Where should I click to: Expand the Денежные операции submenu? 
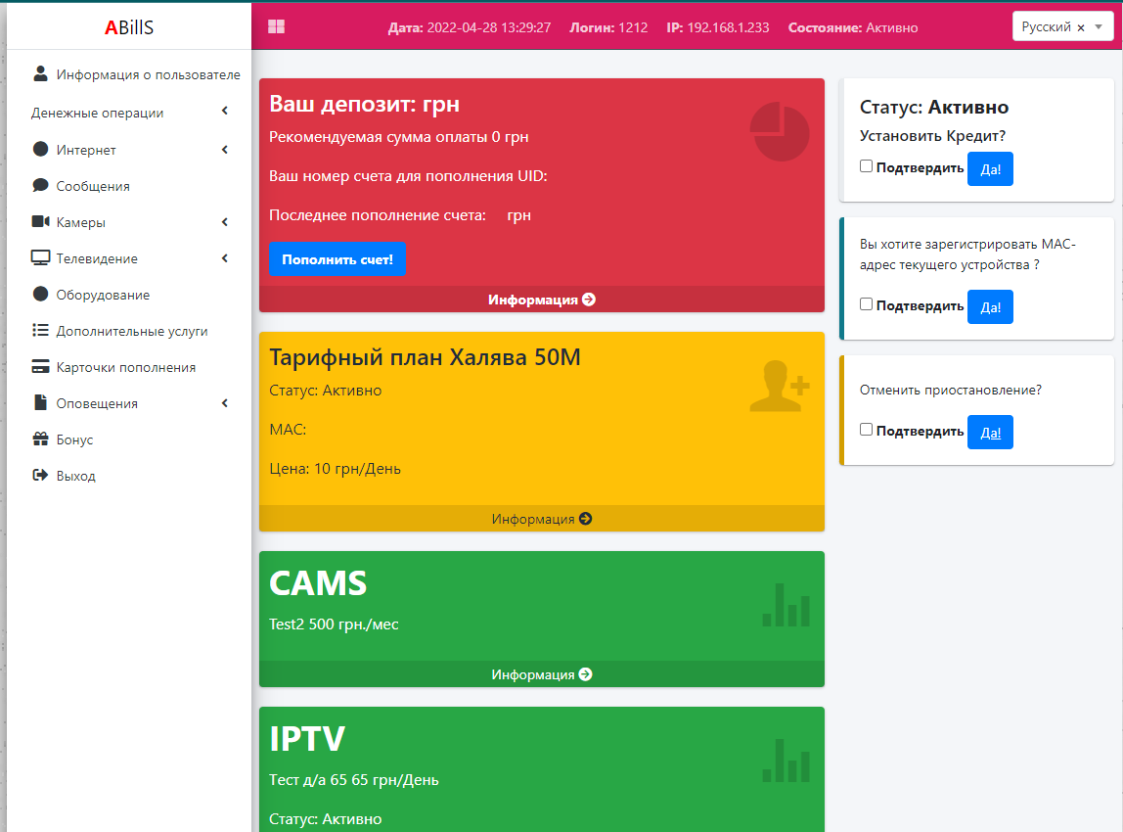(224, 112)
